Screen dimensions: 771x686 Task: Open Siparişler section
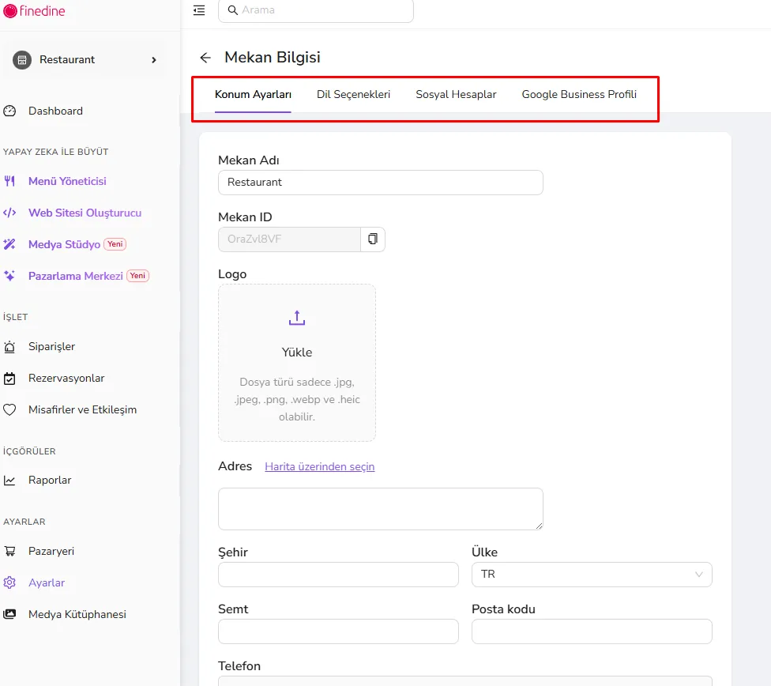(x=51, y=346)
